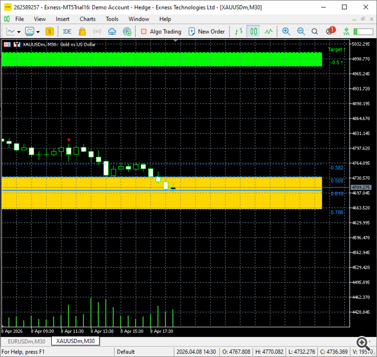Open the Window menu

[x=139, y=19]
